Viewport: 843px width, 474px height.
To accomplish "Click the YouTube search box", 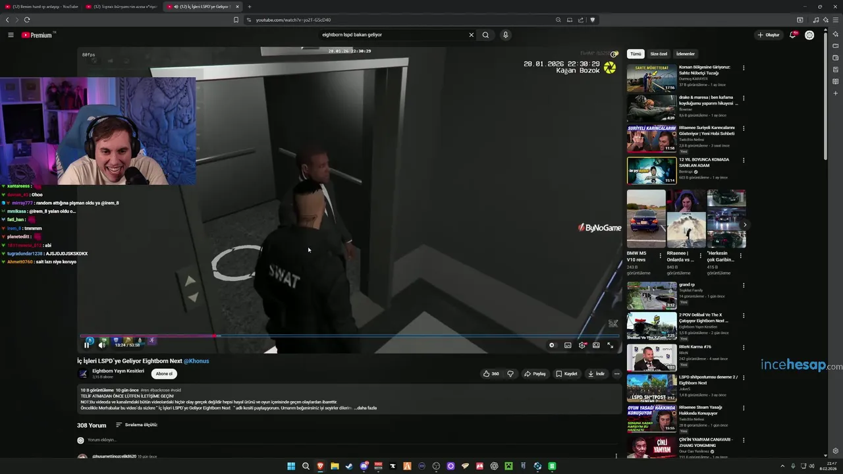I will (x=392, y=35).
